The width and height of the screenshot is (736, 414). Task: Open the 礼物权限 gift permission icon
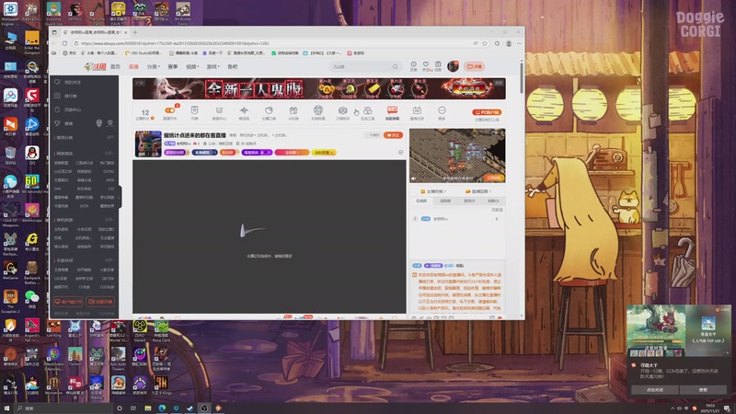click(x=318, y=110)
